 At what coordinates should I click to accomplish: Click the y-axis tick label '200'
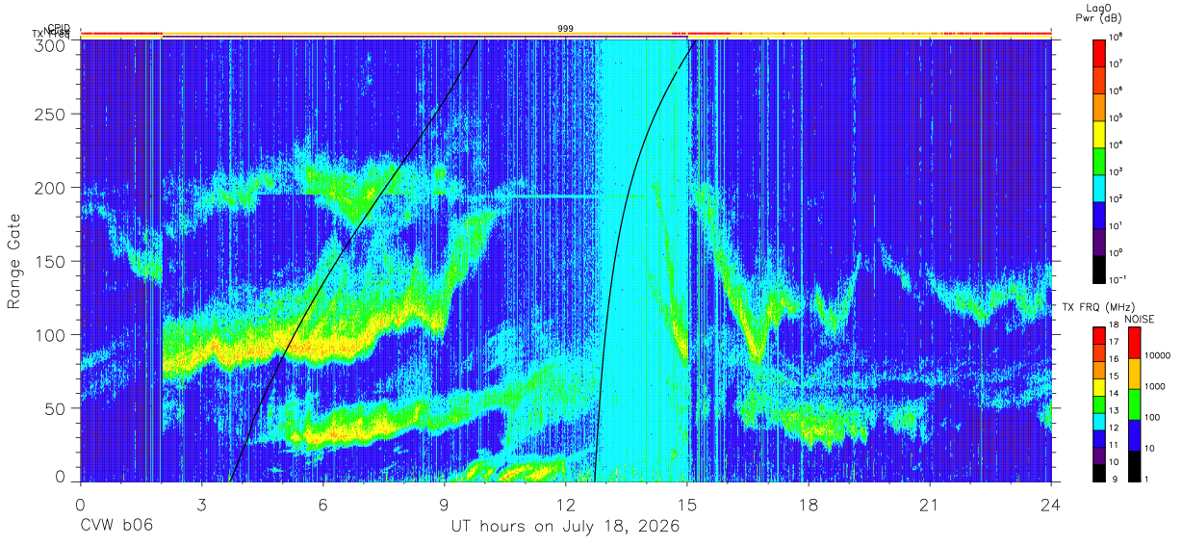pos(51,188)
